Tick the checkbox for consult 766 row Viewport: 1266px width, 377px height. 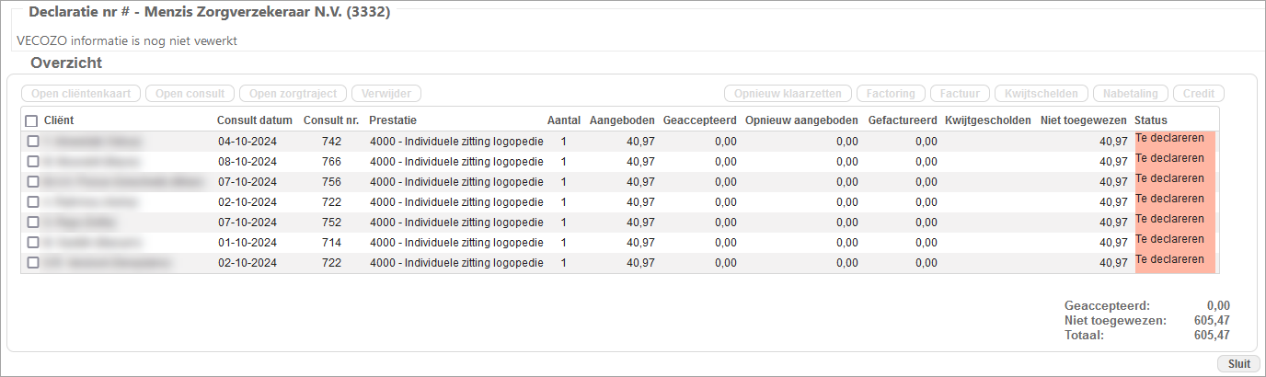(33, 162)
